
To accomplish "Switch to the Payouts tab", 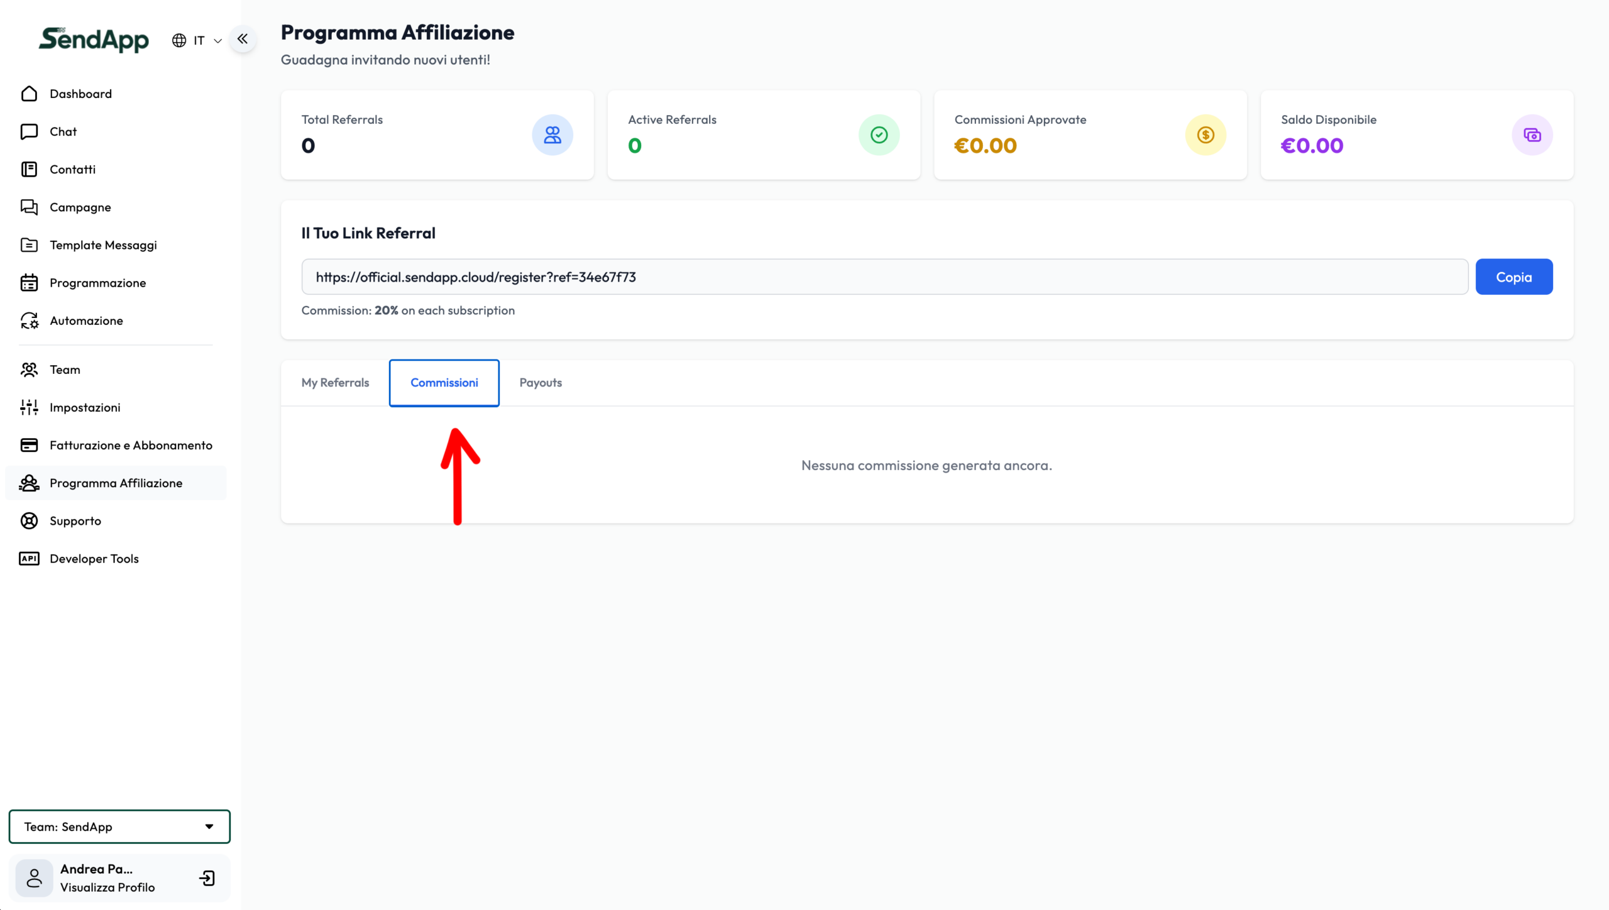I will click(541, 383).
